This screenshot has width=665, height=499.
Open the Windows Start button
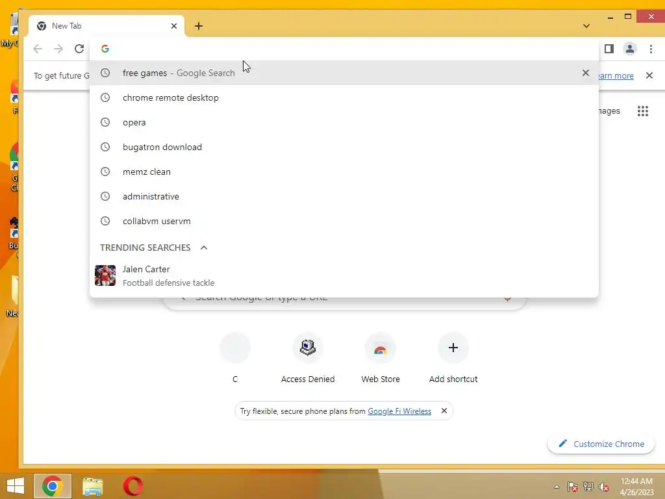16,486
